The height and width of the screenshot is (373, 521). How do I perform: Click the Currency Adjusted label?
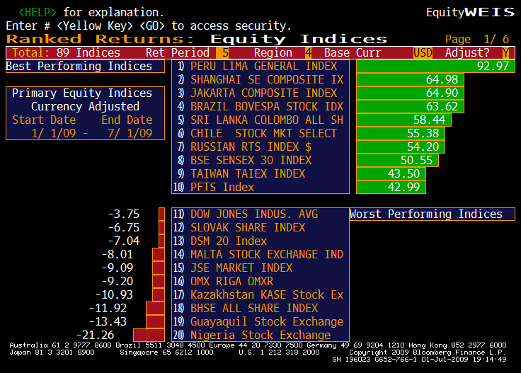(85, 107)
